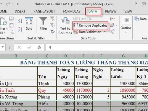Expand the Name Box dropdown arrow
Viewport: 148px width, 111px height.
[3, 47]
